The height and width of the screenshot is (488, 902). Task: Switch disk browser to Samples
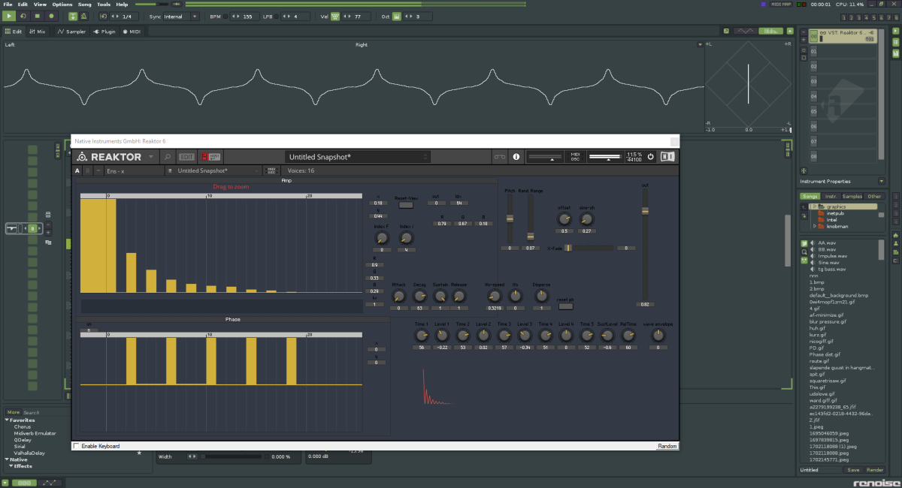click(852, 197)
